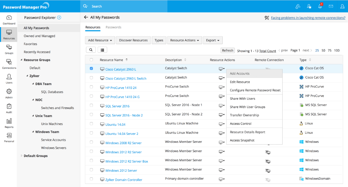This screenshot has height=187, width=348.
Task: Expand the Default Groups tree node
Action: 21,156
